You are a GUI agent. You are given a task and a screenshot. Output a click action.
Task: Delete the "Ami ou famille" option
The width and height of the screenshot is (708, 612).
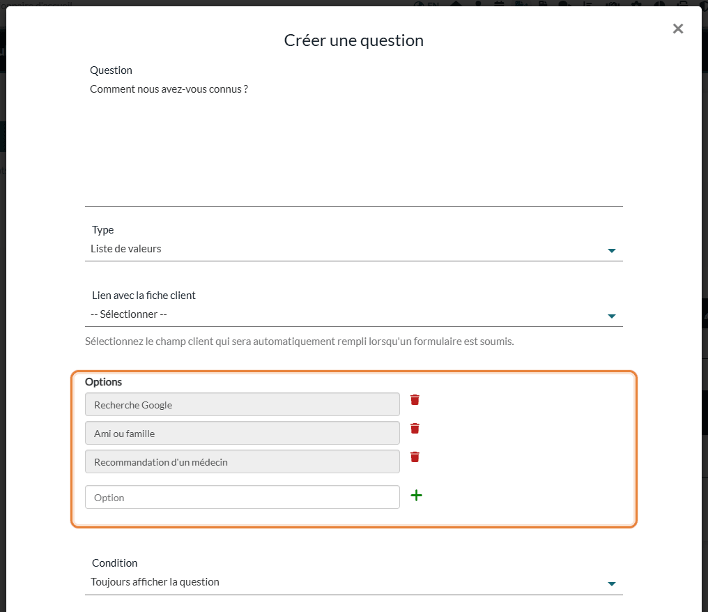click(x=415, y=428)
